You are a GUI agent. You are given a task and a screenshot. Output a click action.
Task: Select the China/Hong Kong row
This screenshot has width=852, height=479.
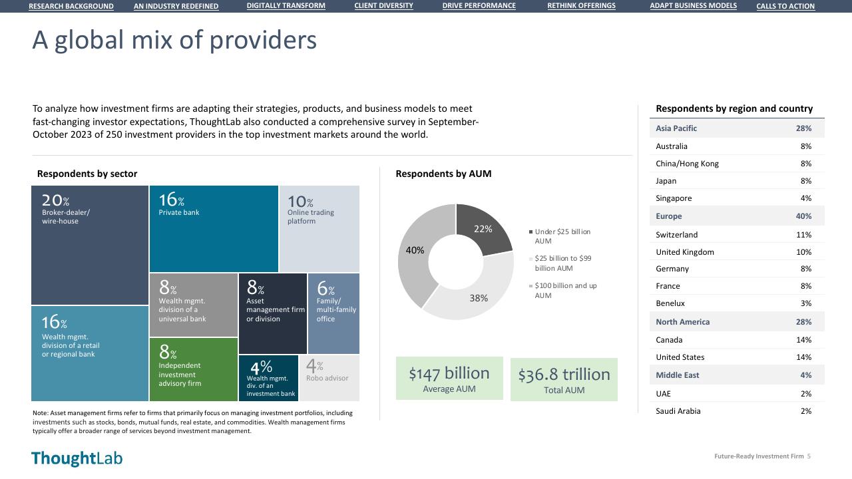[737, 164]
